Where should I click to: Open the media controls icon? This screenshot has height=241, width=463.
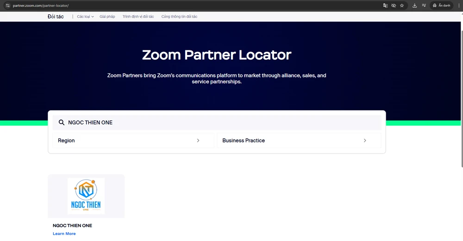(424, 6)
